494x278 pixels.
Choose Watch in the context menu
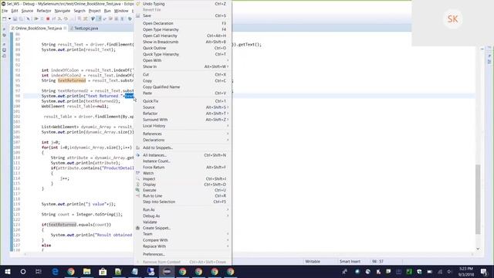[x=183, y=173]
